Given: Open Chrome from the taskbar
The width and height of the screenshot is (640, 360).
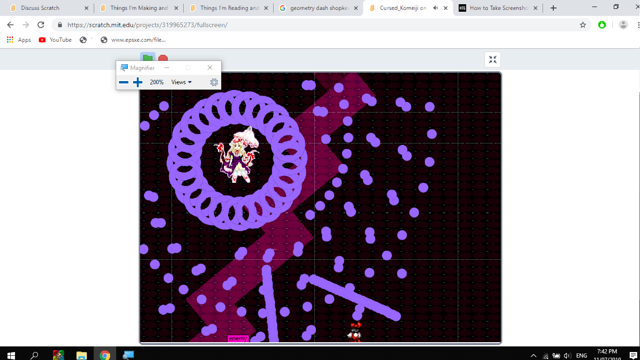Looking at the screenshot, I should click(x=105, y=354).
